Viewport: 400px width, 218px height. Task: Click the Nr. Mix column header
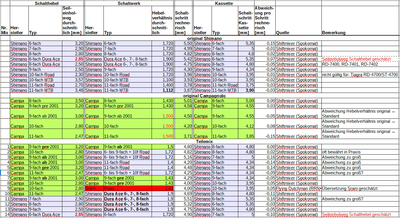coord(5,30)
